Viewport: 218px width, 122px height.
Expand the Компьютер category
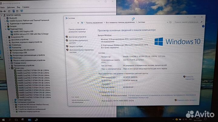tap(7, 48)
